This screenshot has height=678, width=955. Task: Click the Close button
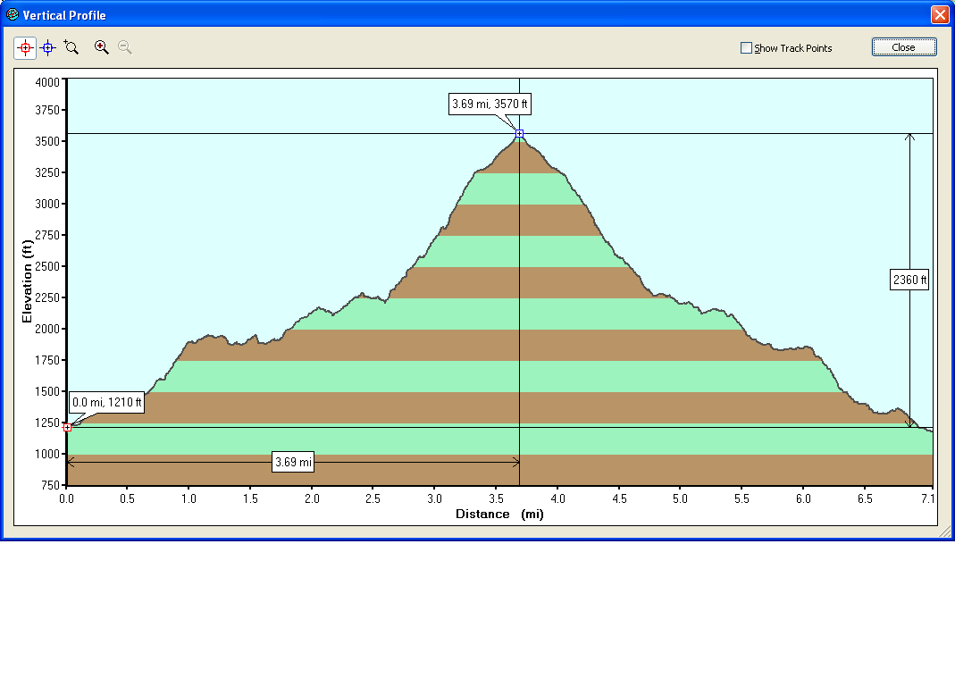click(x=904, y=47)
